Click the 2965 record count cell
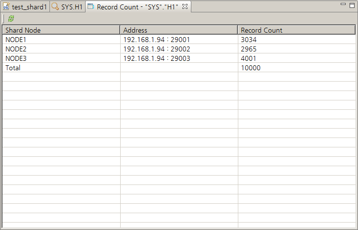This screenshot has width=358, height=230. tap(249, 49)
